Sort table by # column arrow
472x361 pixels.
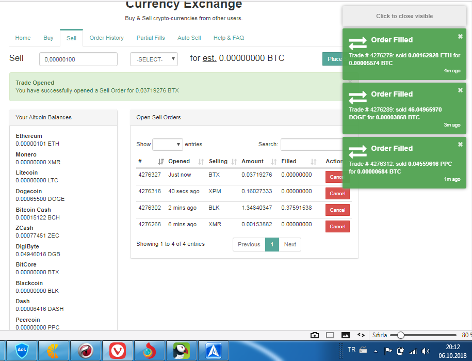[161, 162]
